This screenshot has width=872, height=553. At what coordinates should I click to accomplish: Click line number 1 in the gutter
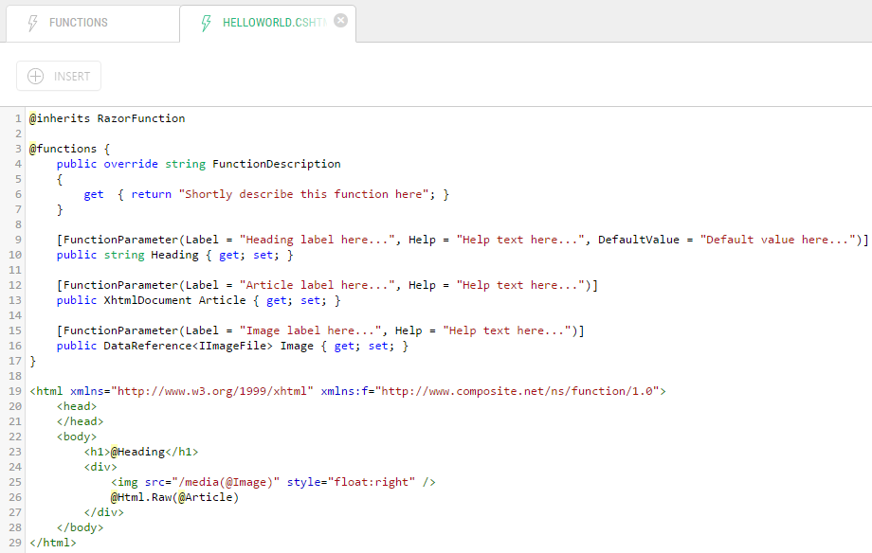pyautogui.click(x=18, y=118)
